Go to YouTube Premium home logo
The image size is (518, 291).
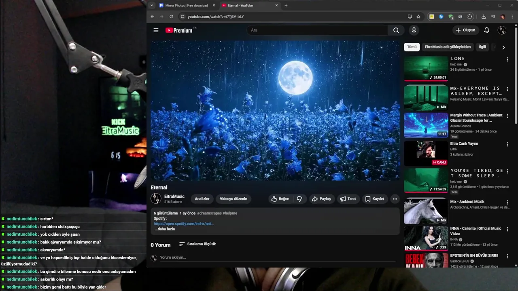tap(180, 30)
